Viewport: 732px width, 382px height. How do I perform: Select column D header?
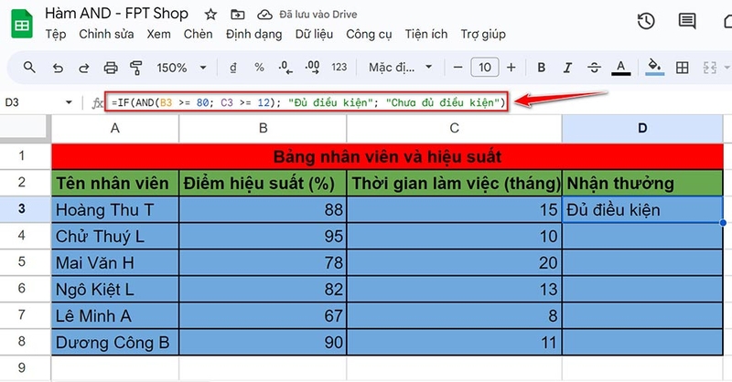(642, 128)
